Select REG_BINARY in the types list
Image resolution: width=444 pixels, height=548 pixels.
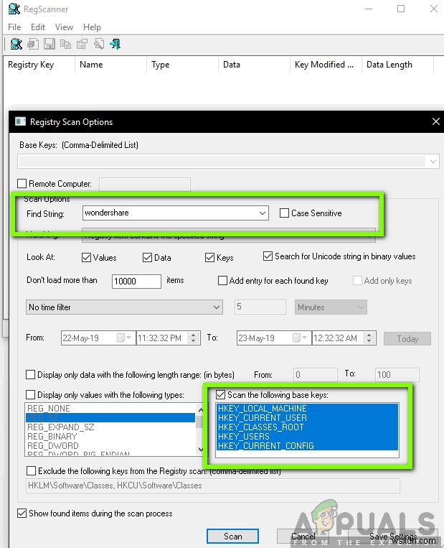110,437
